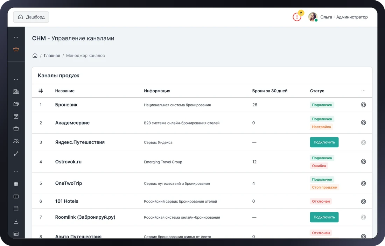Open the Ольга - Администратор user profile
The width and height of the screenshot is (385, 246).
338,17
